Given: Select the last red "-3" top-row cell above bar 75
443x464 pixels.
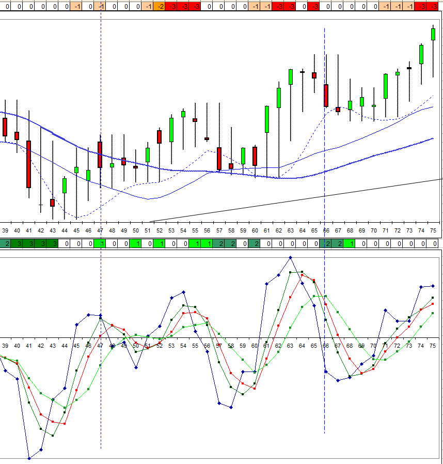Looking at the screenshot, I should (x=432, y=6).
